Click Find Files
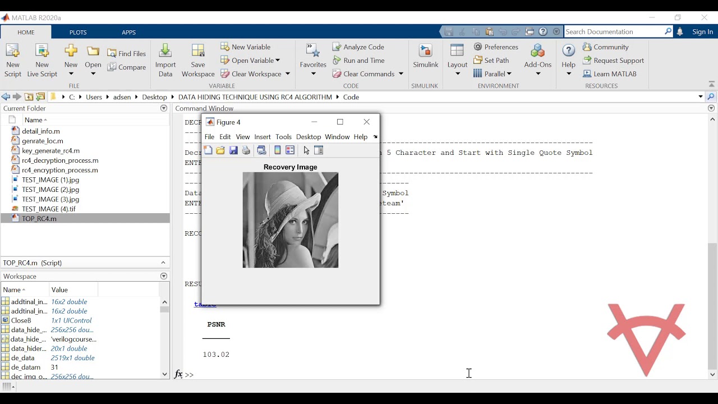Screen dimensions: 718x404 tap(127, 53)
